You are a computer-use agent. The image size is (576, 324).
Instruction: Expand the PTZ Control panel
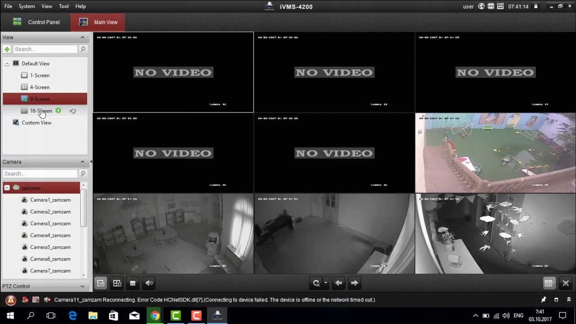[x=82, y=286]
